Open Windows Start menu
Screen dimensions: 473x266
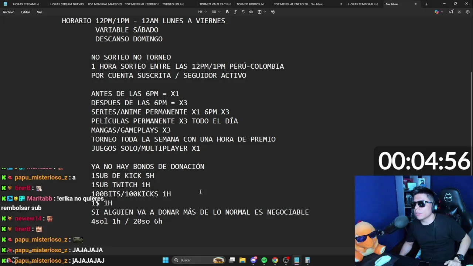pos(166,260)
